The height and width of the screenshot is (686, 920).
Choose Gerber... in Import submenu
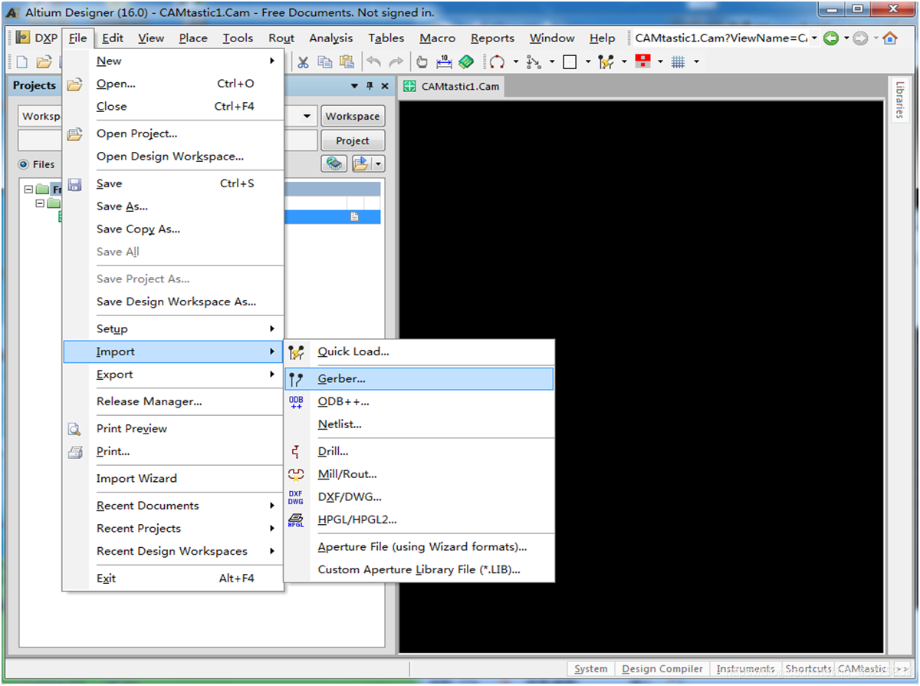[x=419, y=378]
